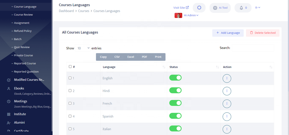Go to Dashboard breadcrumb link

pyautogui.click(x=66, y=11)
